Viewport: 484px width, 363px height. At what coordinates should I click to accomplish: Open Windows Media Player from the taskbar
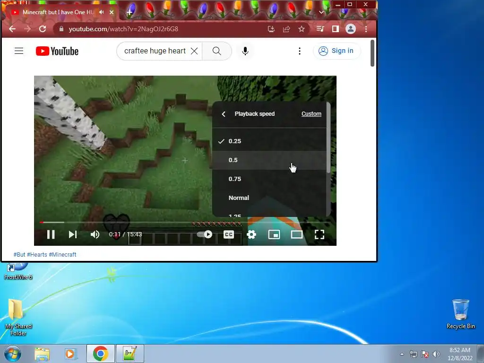coord(70,354)
